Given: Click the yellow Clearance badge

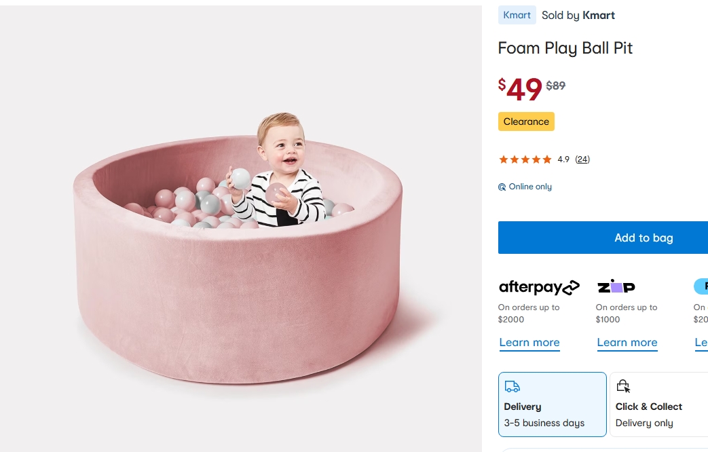Looking at the screenshot, I should pyautogui.click(x=526, y=121).
